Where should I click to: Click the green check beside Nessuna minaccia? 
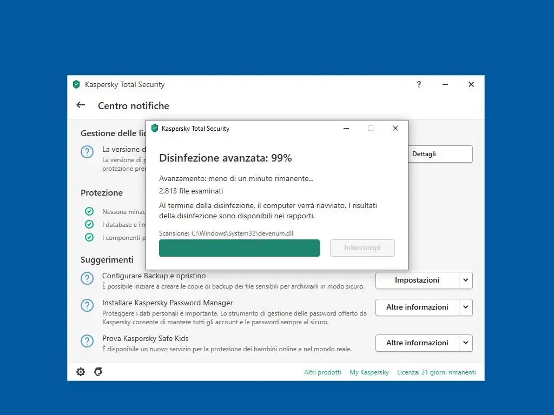89,211
